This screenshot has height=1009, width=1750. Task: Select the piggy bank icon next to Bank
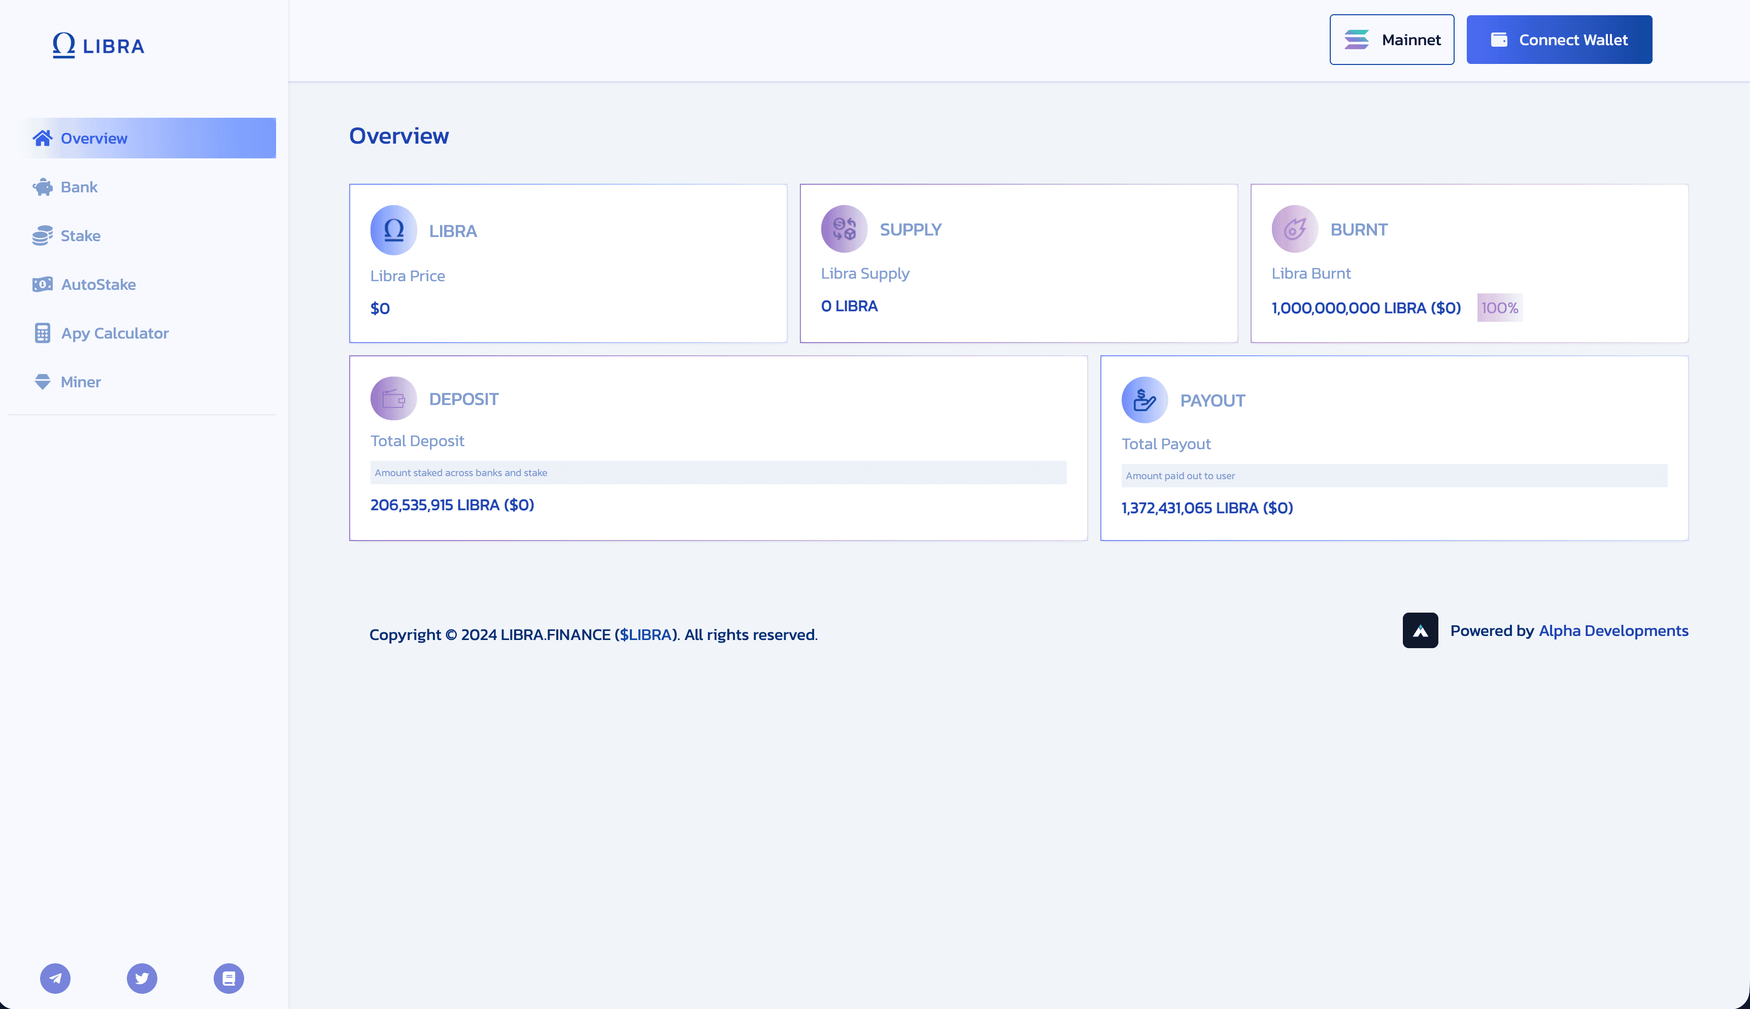click(43, 186)
